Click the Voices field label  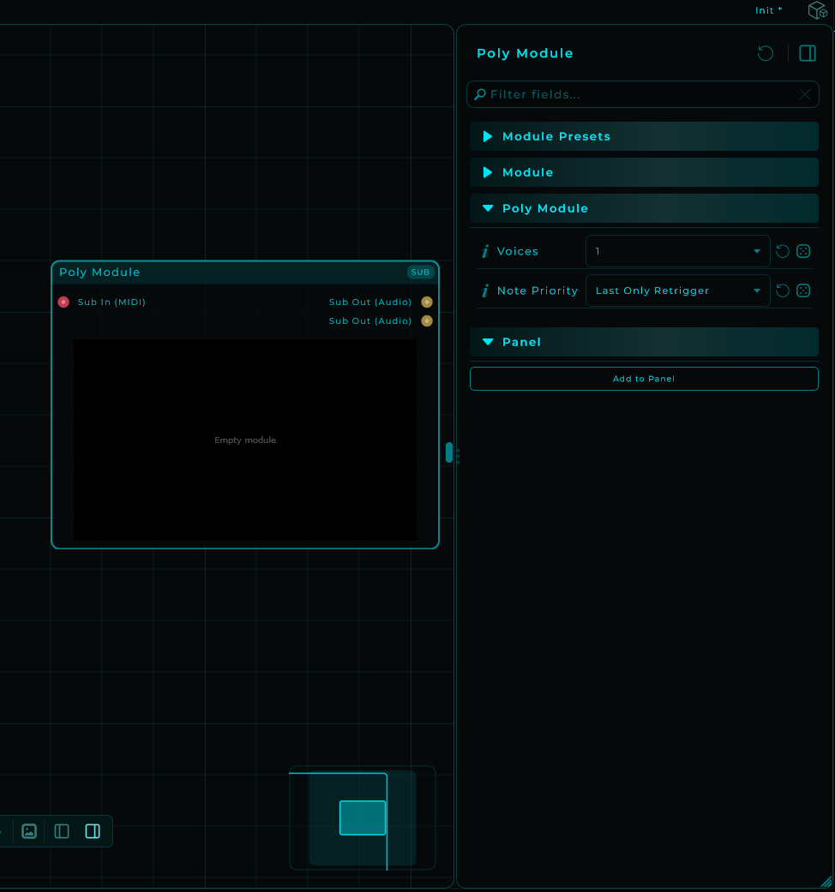point(518,251)
